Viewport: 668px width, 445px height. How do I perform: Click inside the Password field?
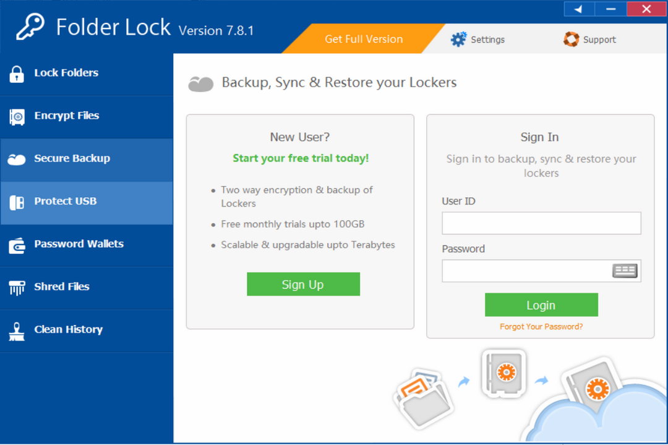pyautogui.click(x=532, y=271)
